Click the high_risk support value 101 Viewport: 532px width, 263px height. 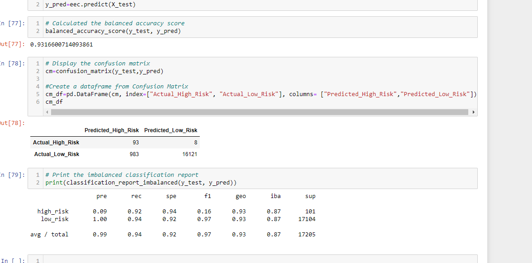pyautogui.click(x=311, y=212)
